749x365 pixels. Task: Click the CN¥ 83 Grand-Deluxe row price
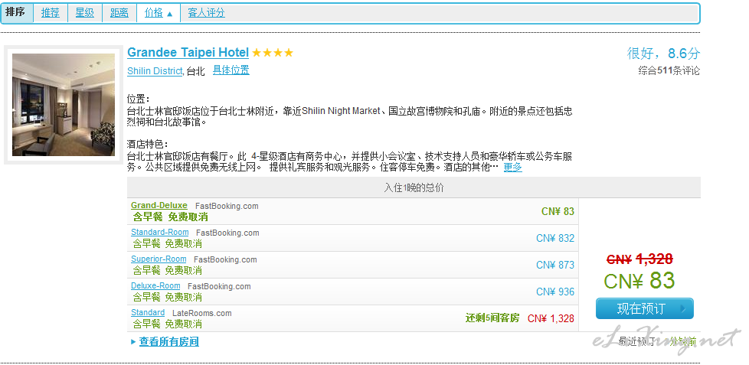[x=558, y=211]
